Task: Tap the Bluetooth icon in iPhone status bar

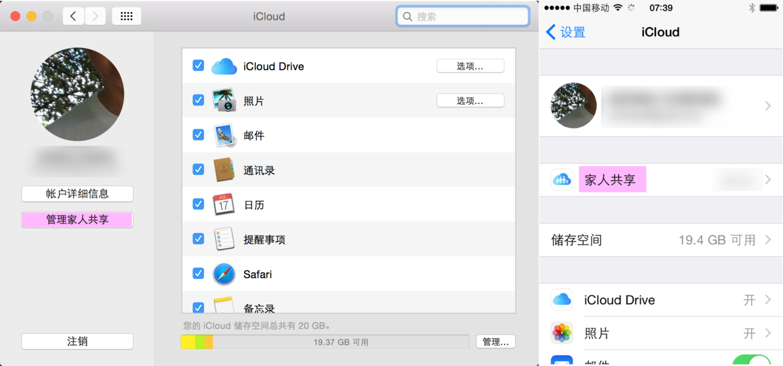Action: [751, 8]
